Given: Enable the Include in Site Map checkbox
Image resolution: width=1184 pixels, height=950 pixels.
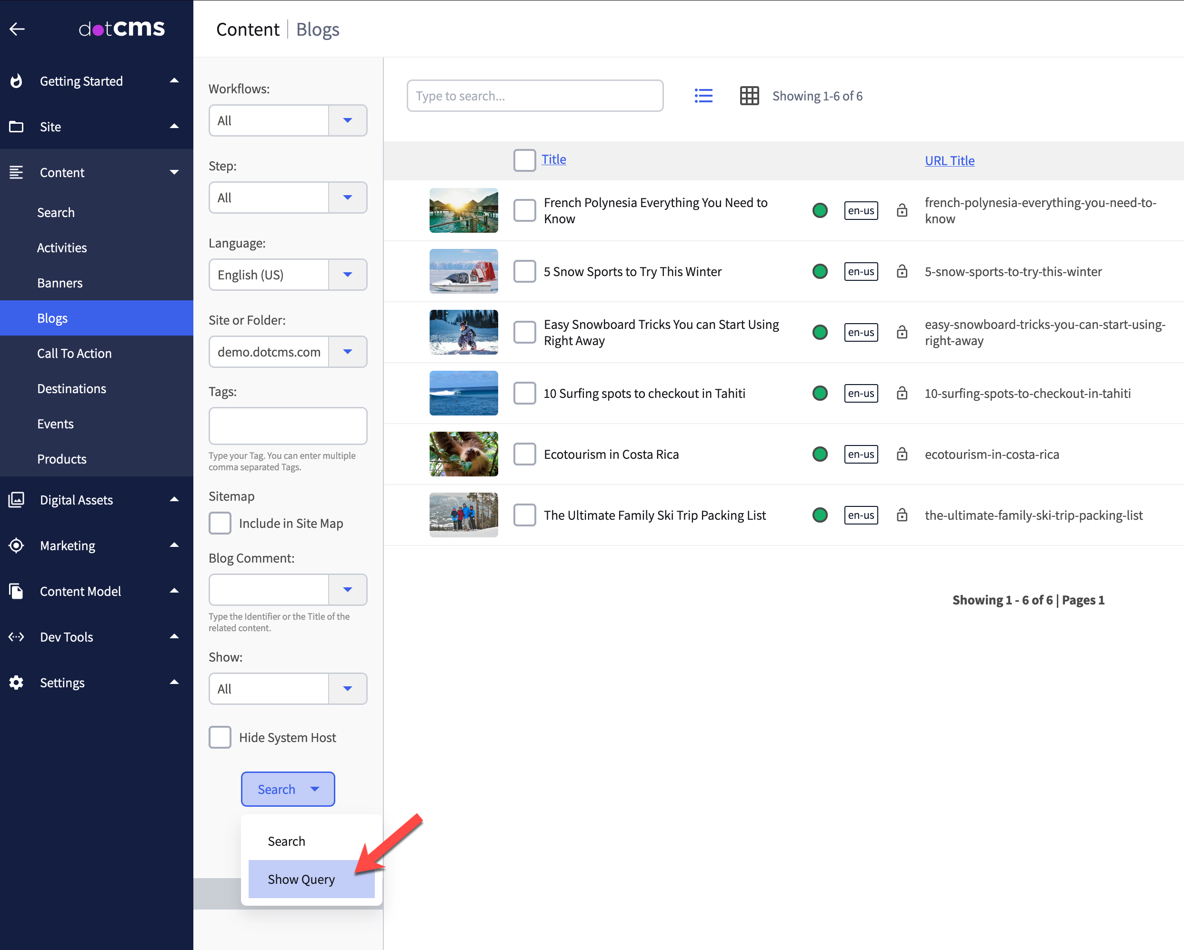Looking at the screenshot, I should click(220, 523).
